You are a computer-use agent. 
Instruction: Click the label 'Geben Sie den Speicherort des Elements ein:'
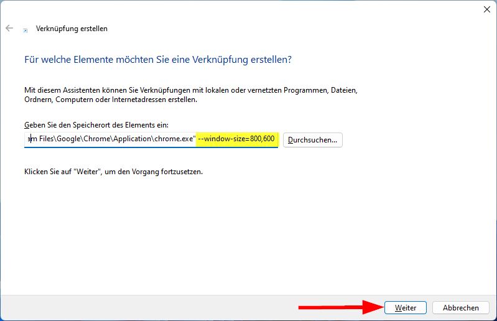point(96,125)
